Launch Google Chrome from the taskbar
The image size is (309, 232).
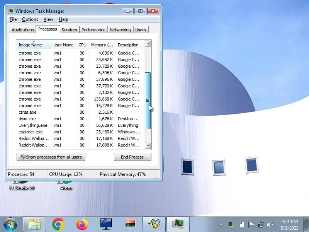tap(58, 224)
